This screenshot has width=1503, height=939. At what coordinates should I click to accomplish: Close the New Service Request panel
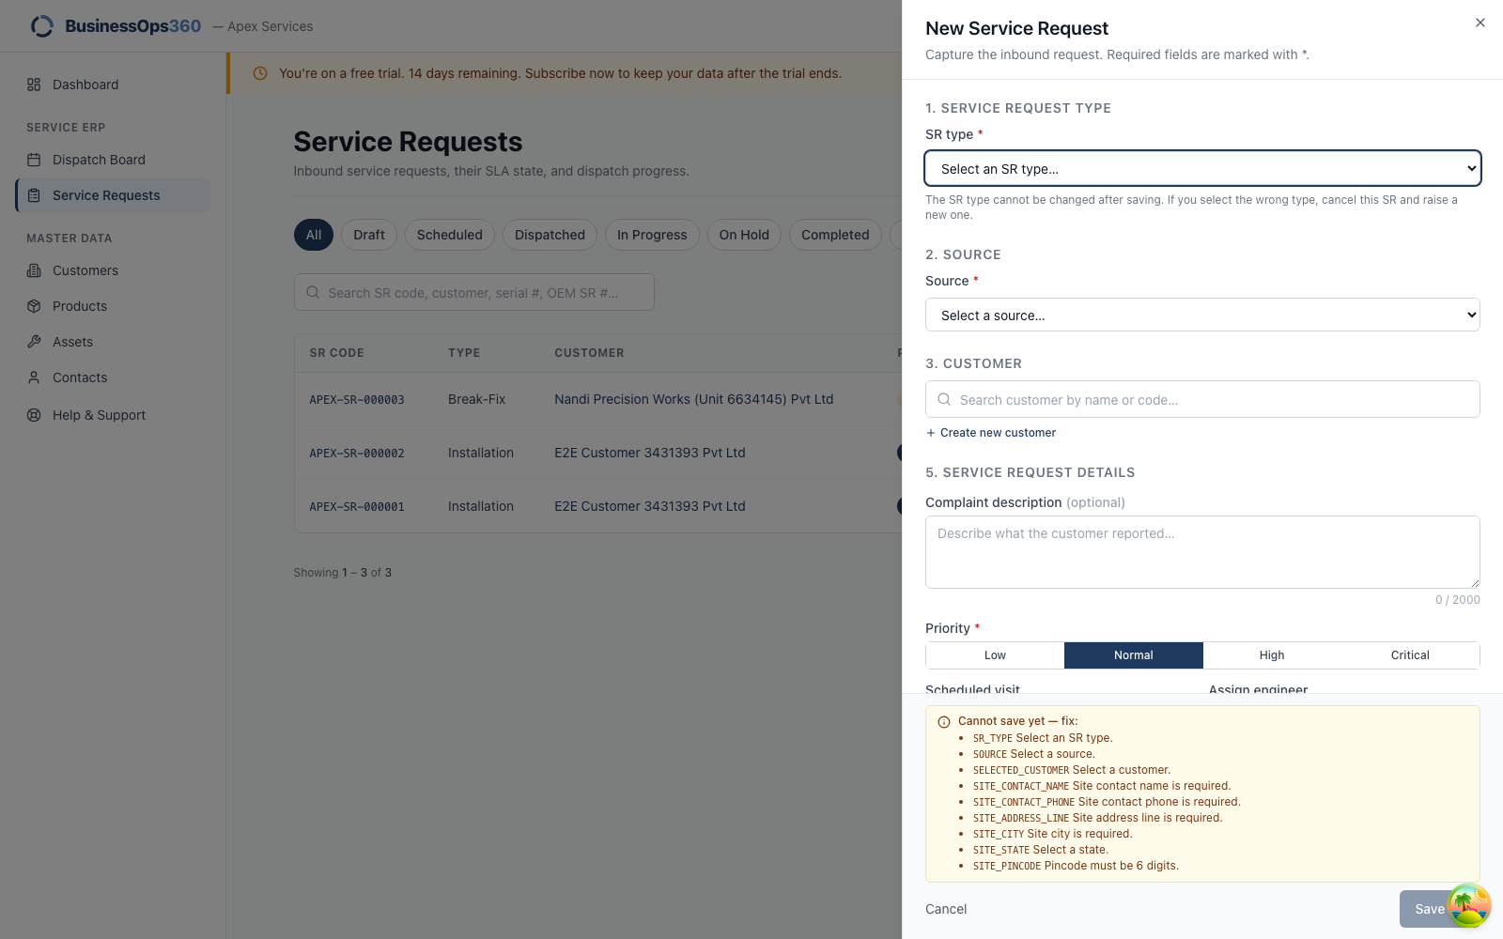click(x=1480, y=23)
